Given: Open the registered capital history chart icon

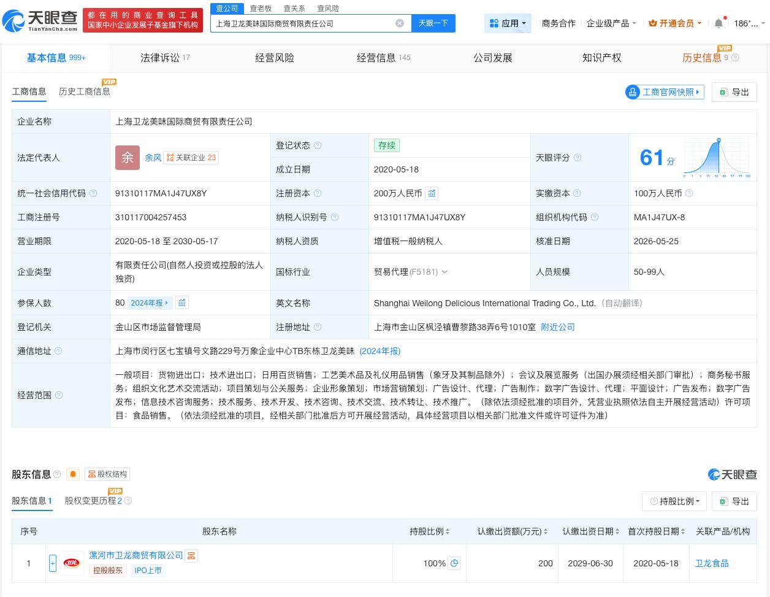Looking at the screenshot, I should [x=432, y=193].
